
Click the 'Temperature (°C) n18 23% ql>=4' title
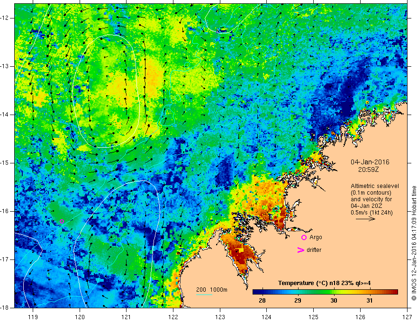(324, 283)
